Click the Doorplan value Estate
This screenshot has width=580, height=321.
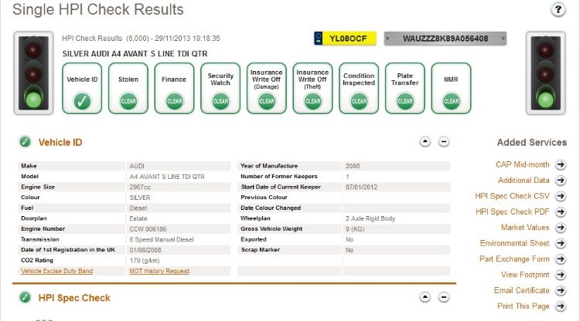point(138,218)
